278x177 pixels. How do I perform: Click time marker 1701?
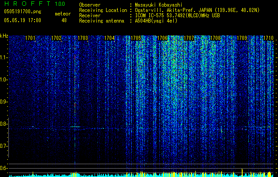coord(30,38)
